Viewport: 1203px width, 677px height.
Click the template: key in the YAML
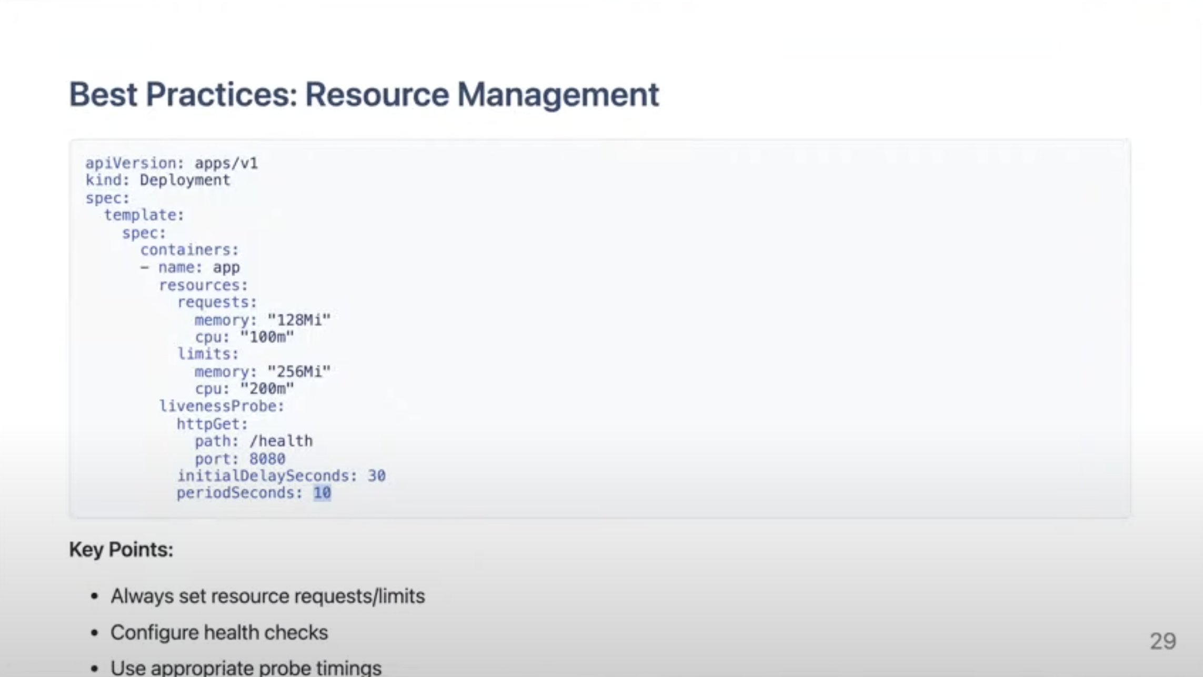144,215
